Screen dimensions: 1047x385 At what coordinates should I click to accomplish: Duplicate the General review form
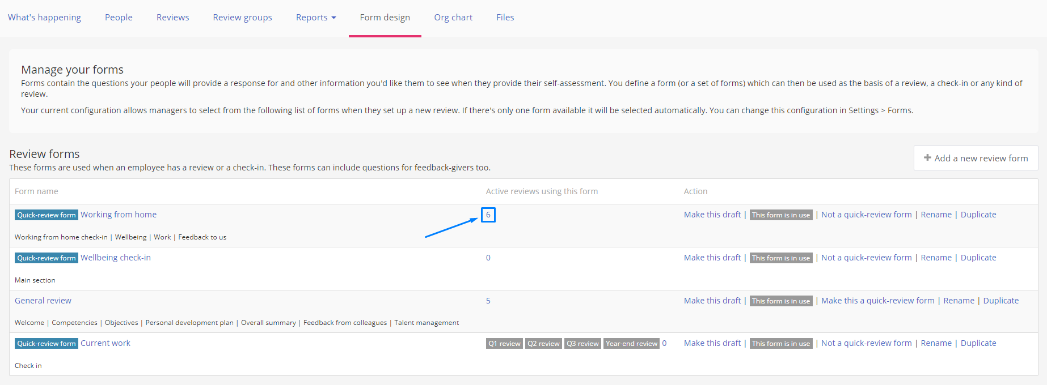tap(1000, 301)
